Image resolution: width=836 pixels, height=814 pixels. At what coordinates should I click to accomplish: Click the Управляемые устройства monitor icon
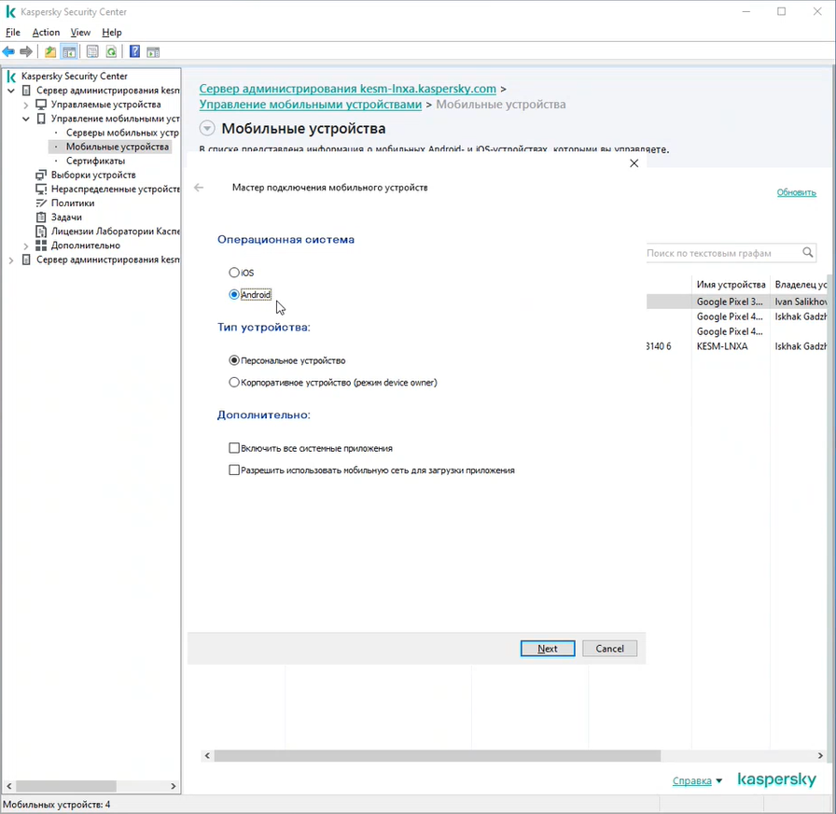[x=41, y=105]
